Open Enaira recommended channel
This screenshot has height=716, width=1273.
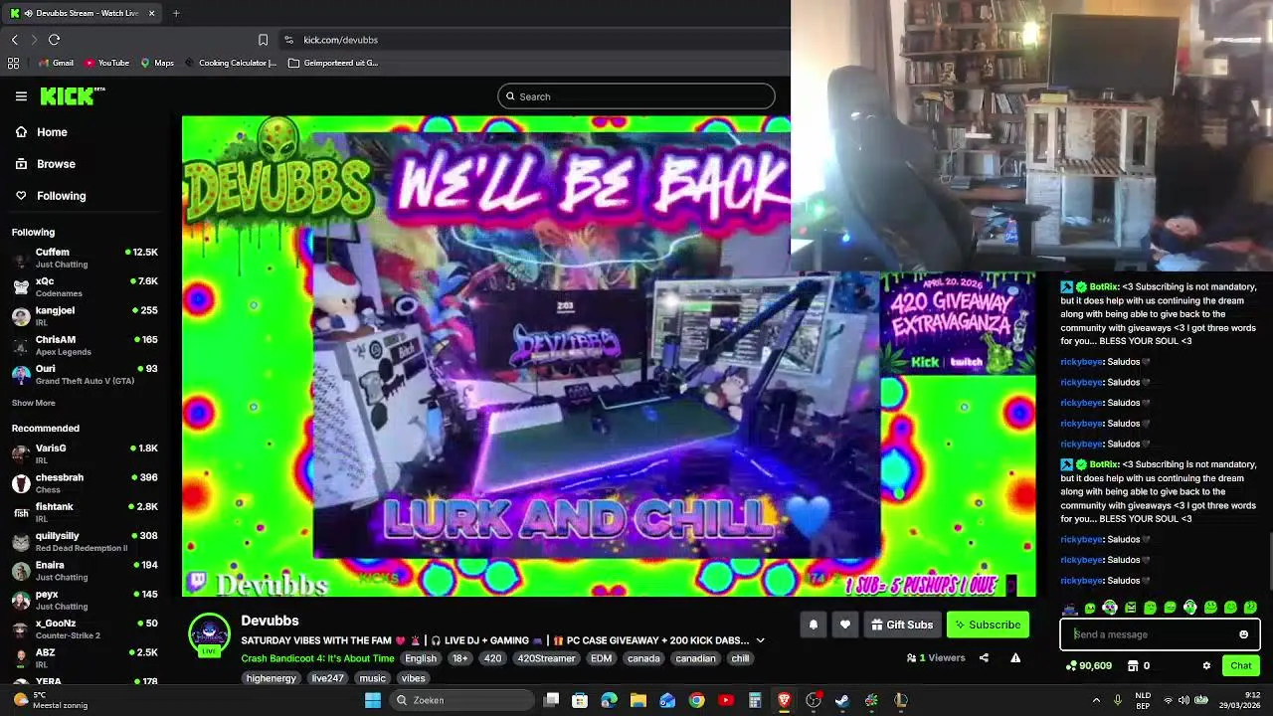point(85,571)
